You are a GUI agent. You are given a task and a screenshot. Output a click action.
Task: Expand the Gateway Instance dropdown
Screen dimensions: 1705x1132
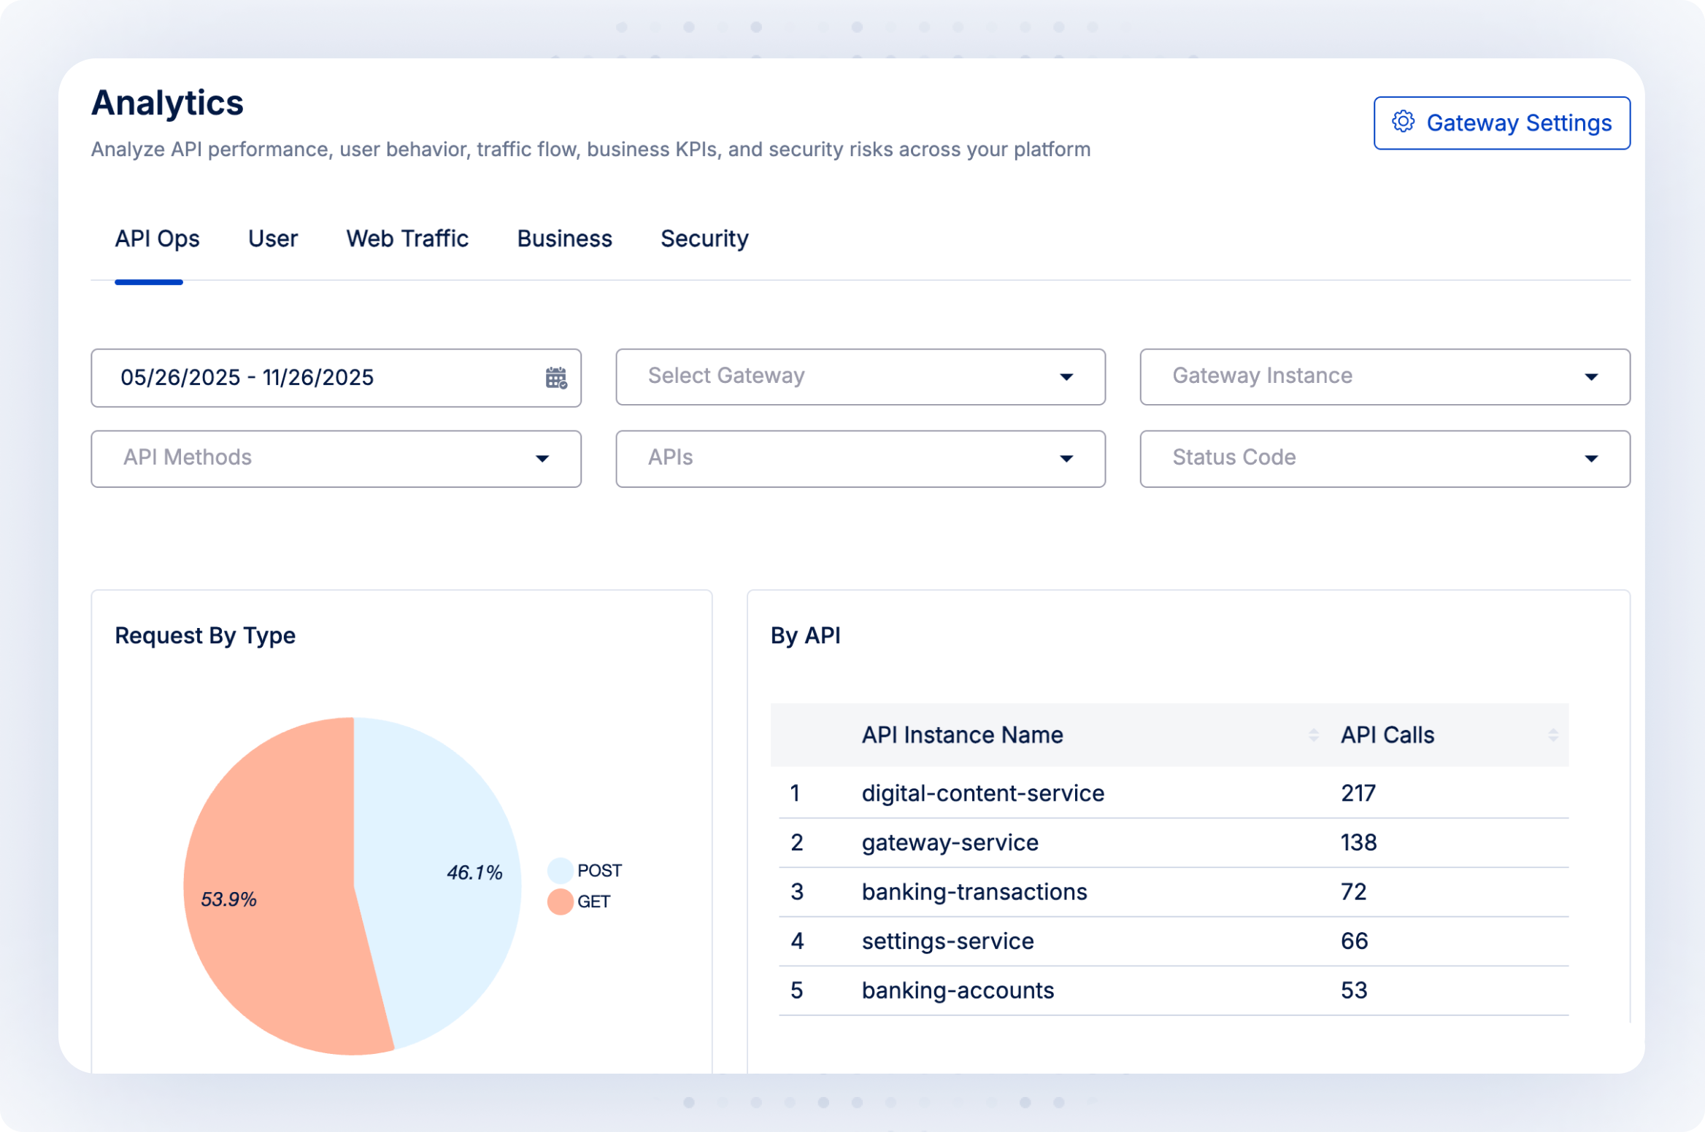point(1384,376)
